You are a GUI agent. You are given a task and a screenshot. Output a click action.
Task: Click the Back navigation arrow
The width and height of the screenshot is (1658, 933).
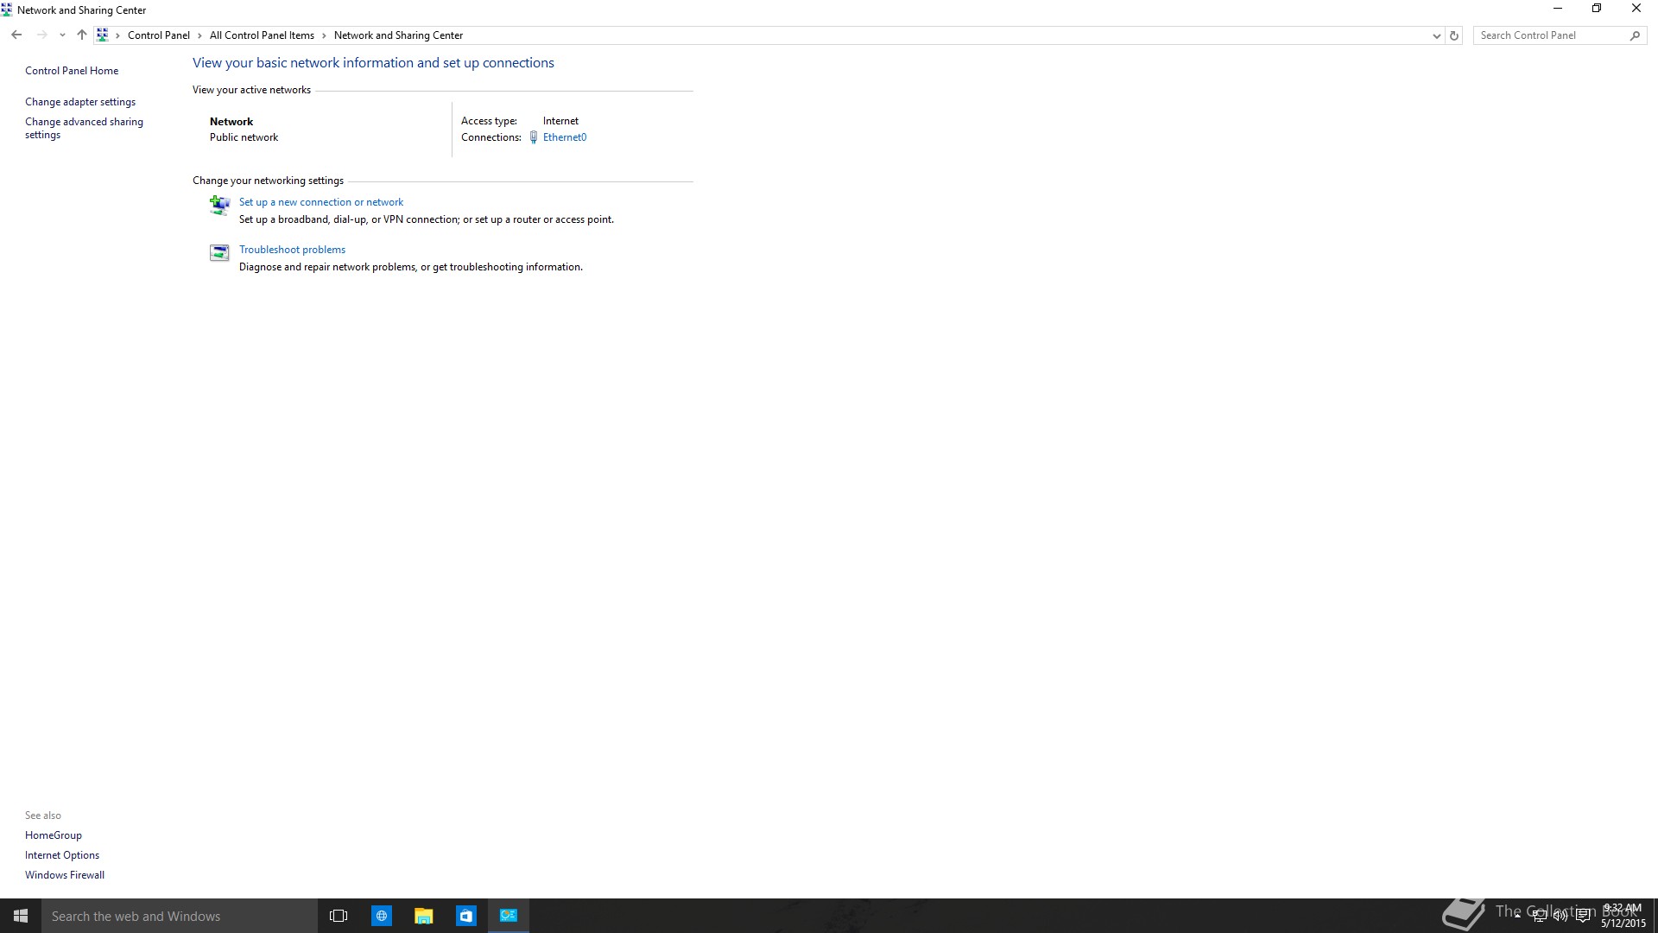point(16,35)
